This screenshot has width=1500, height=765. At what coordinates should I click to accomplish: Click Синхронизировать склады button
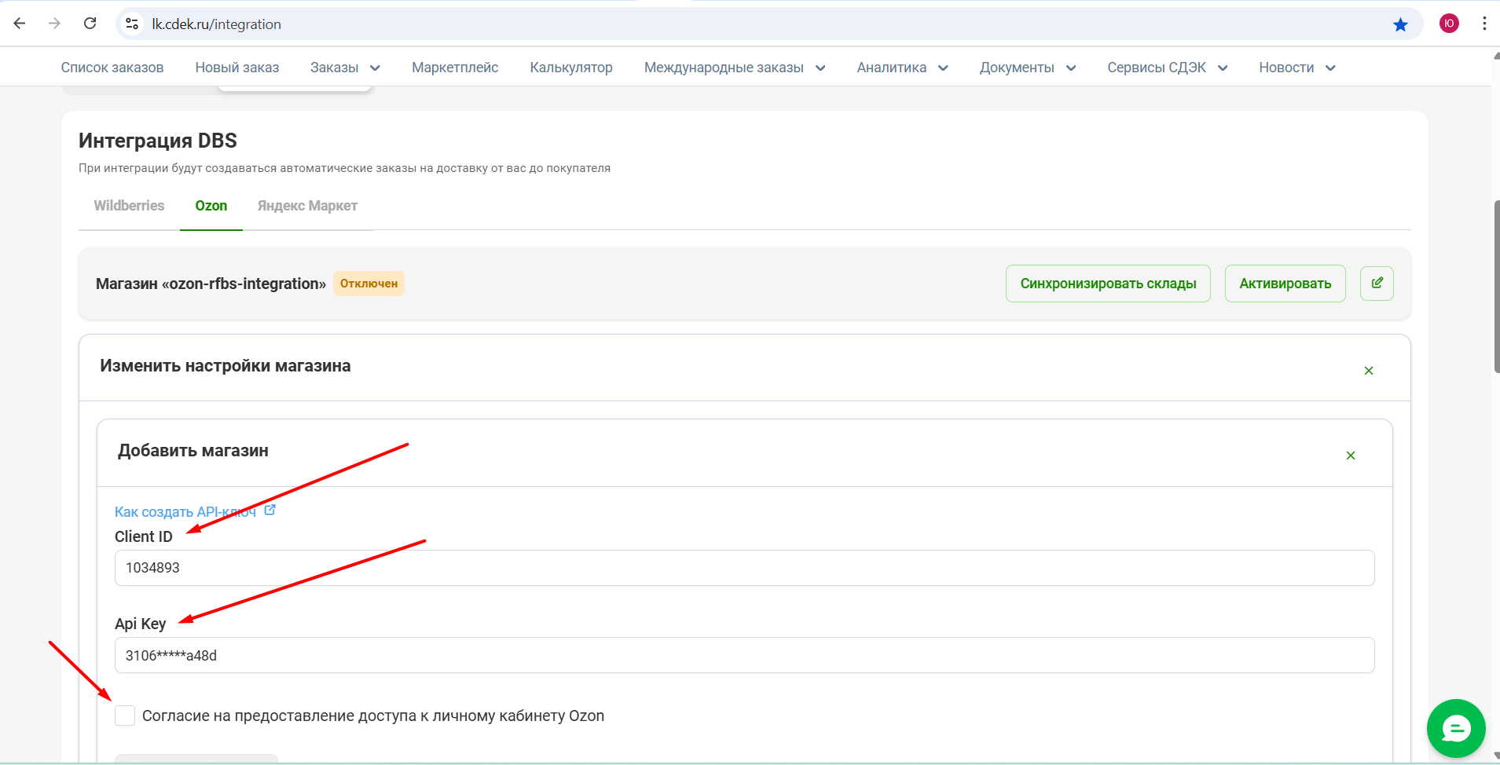[x=1107, y=284]
